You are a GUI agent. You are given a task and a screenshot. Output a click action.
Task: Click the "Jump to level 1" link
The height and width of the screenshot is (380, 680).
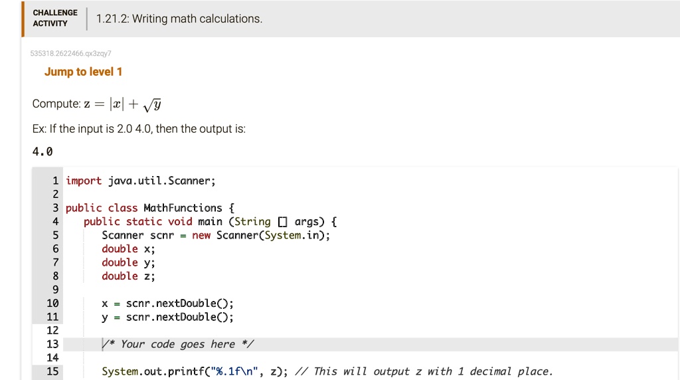click(83, 72)
